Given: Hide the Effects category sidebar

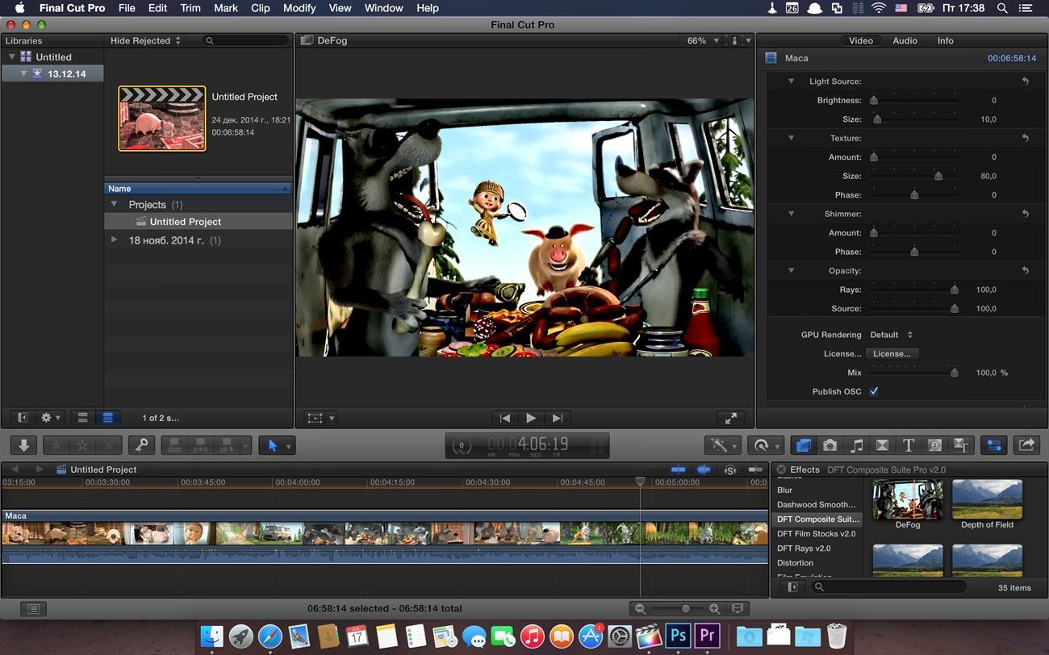Looking at the screenshot, I should click(792, 587).
